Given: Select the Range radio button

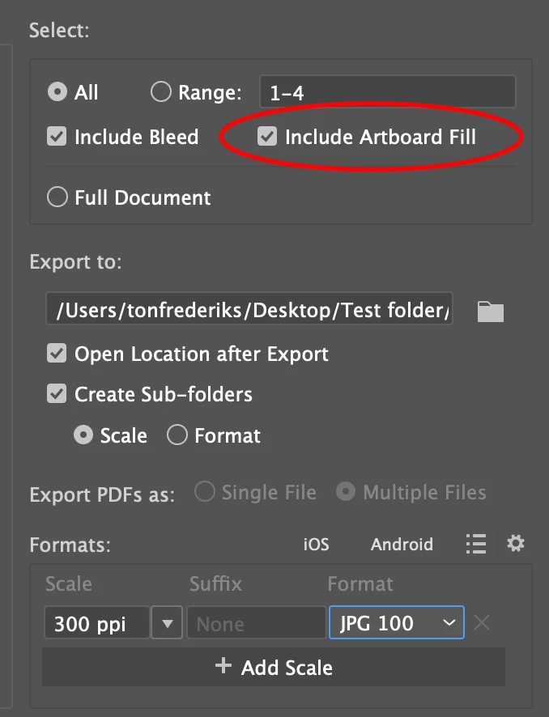Looking at the screenshot, I should tap(161, 91).
